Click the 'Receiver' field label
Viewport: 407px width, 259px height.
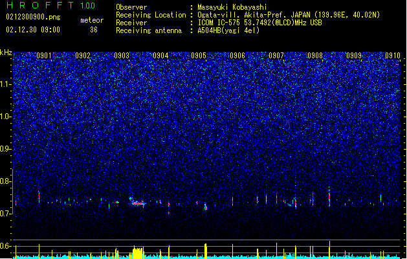pos(131,23)
